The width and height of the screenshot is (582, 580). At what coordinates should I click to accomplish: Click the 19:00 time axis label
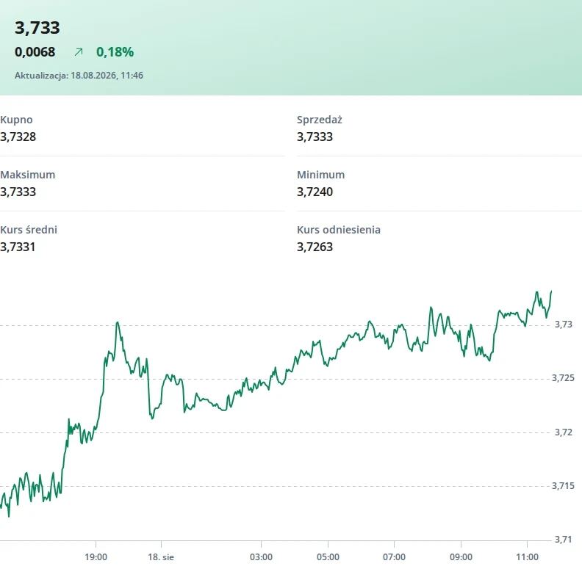[96, 557]
